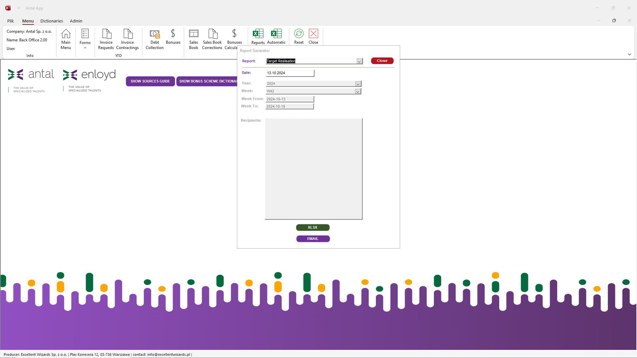637x358 pixels.
Task: Open the Report type dropdown arrow
Action: coord(359,61)
